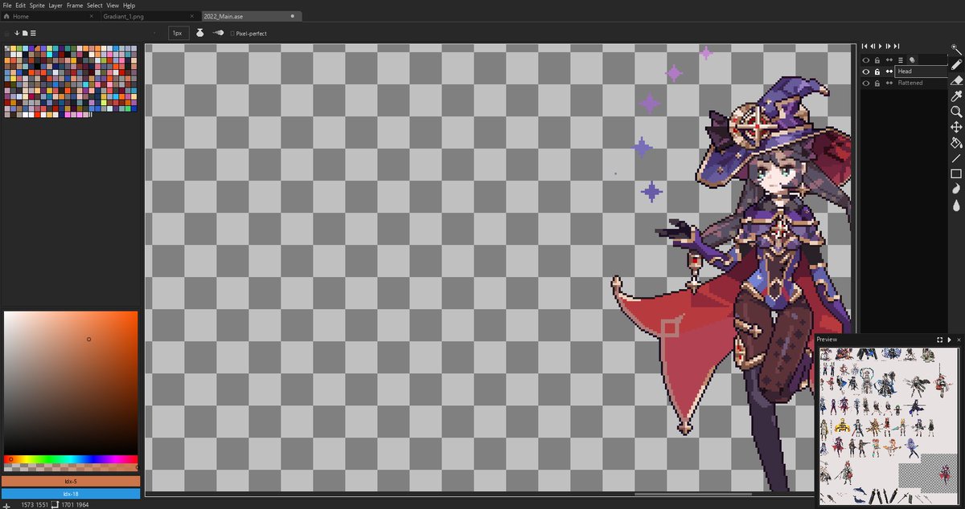Go to the previous frame
Image resolution: width=965 pixels, height=509 pixels.
coord(873,47)
